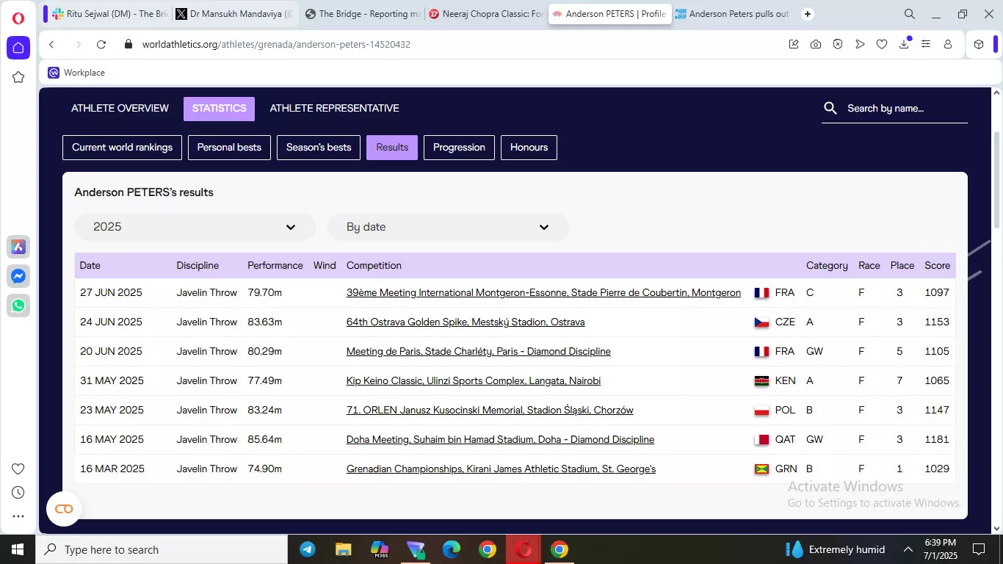Click the page reload button

(x=101, y=44)
